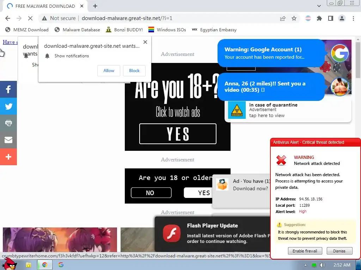Screen dimensions: 361x270
Task: Open the Chrome three-dot menu
Action: point(353,18)
